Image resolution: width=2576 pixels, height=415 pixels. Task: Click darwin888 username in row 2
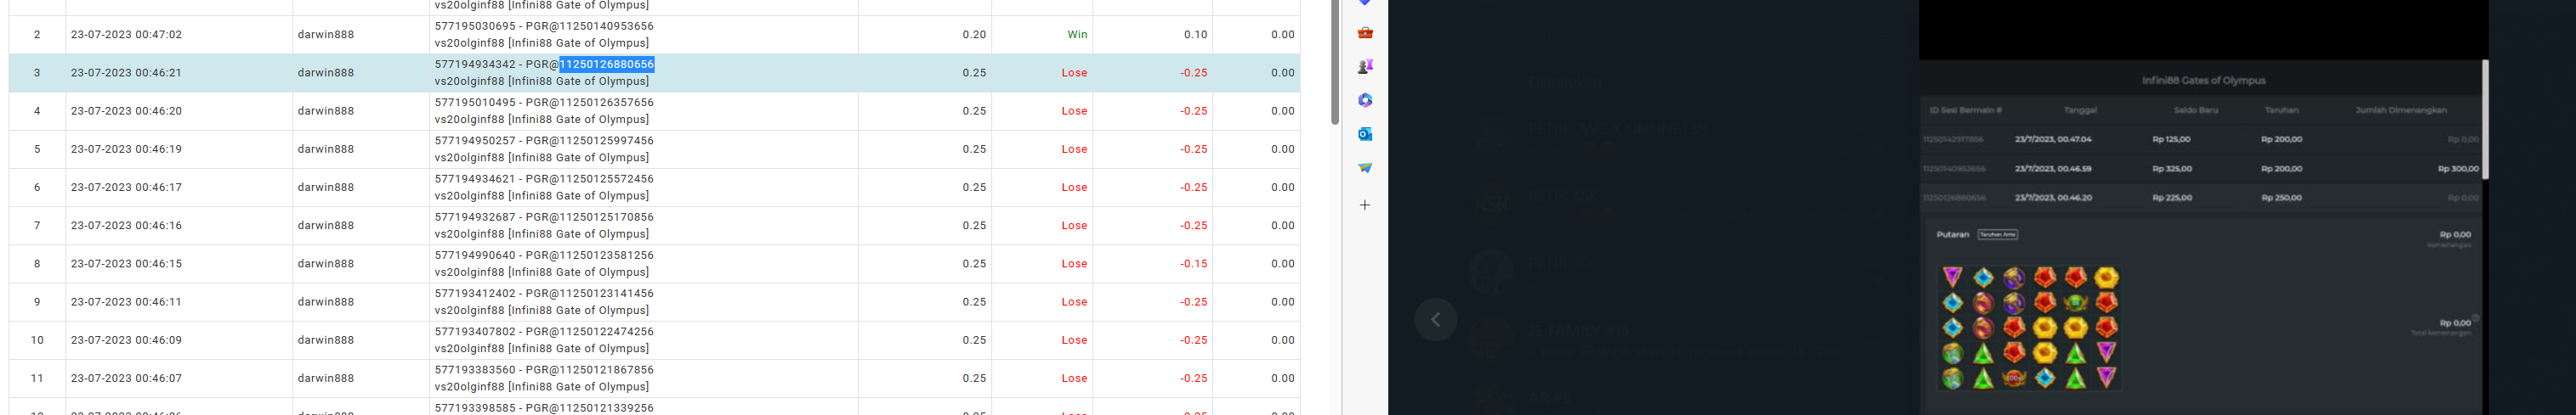(x=325, y=34)
